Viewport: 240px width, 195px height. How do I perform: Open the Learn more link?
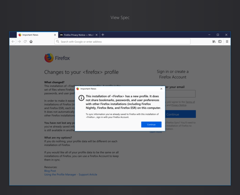point(156,132)
